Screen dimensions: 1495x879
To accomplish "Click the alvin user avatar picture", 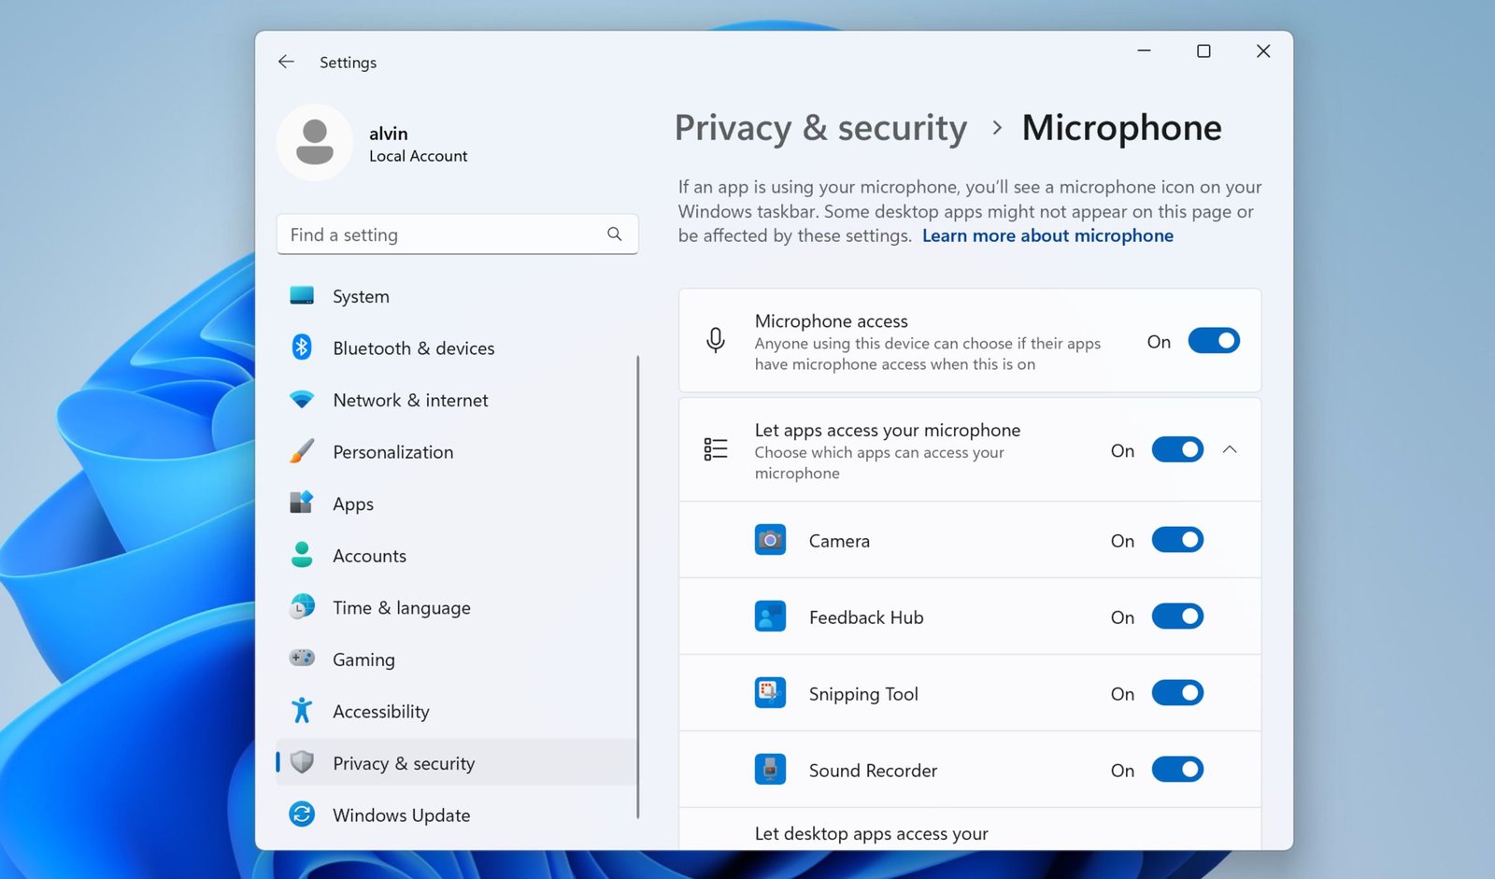I will [315, 142].
